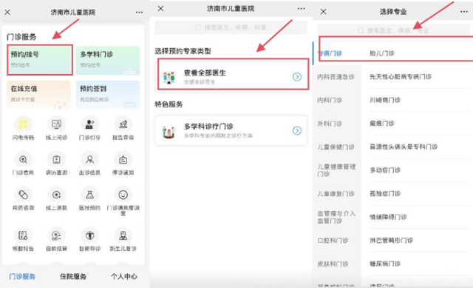Open the 用药咨询 medication consultation icon
The height and width of the screenshot is (288, 473).
tap(23, 195)
